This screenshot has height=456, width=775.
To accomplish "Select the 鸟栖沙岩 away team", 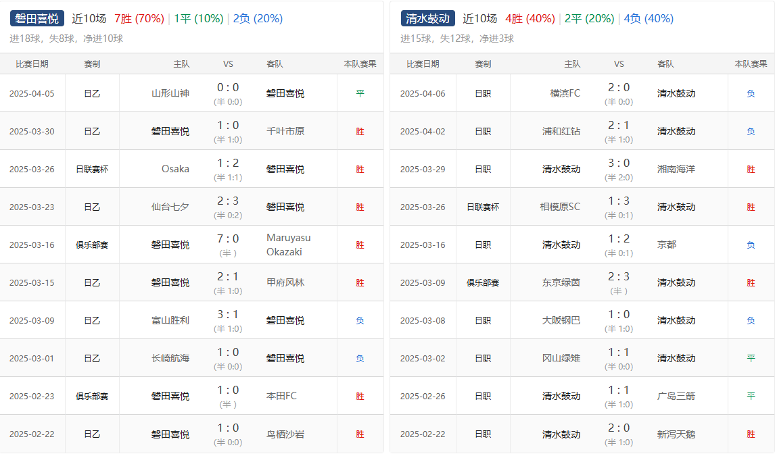I will [285, 434].
